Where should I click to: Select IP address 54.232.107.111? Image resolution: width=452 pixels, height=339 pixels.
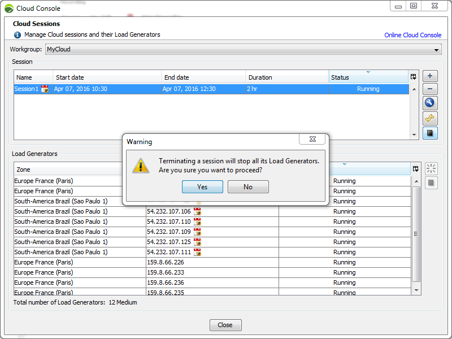click(x=169, y=252)
